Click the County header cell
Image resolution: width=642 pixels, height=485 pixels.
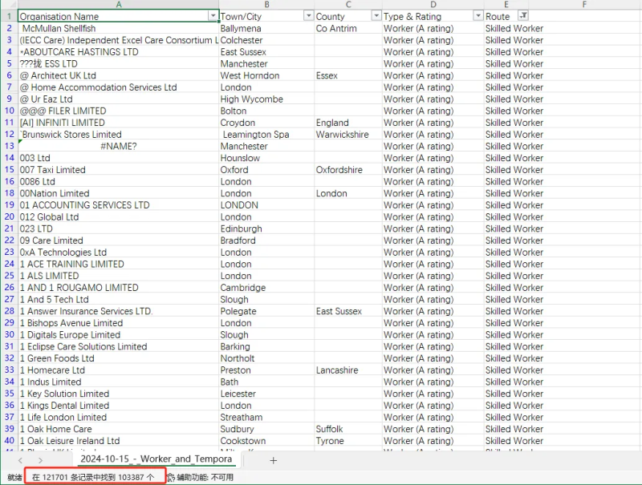coord(348,16)
